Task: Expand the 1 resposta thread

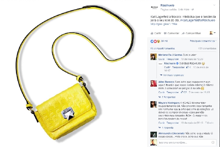Action: coord(166,127)
